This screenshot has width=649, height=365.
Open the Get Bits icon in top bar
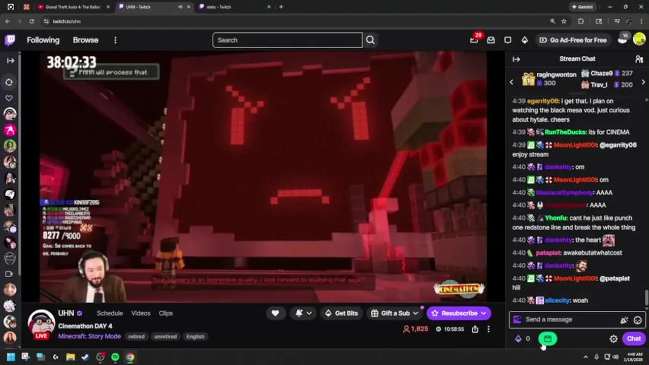pyautogui.click(x=525, y=40)
